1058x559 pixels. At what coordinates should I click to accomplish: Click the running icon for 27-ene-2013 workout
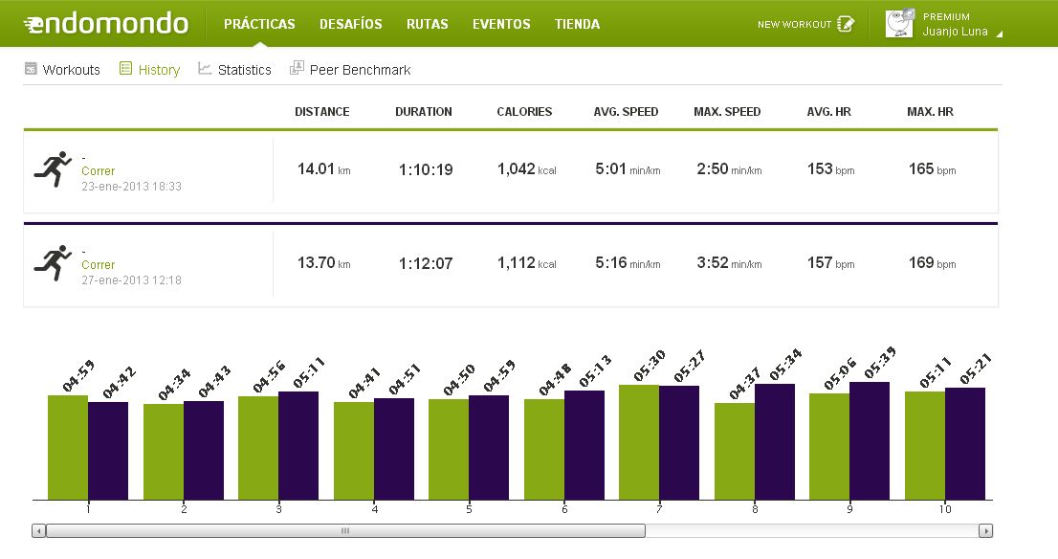(x=53, y=262)
